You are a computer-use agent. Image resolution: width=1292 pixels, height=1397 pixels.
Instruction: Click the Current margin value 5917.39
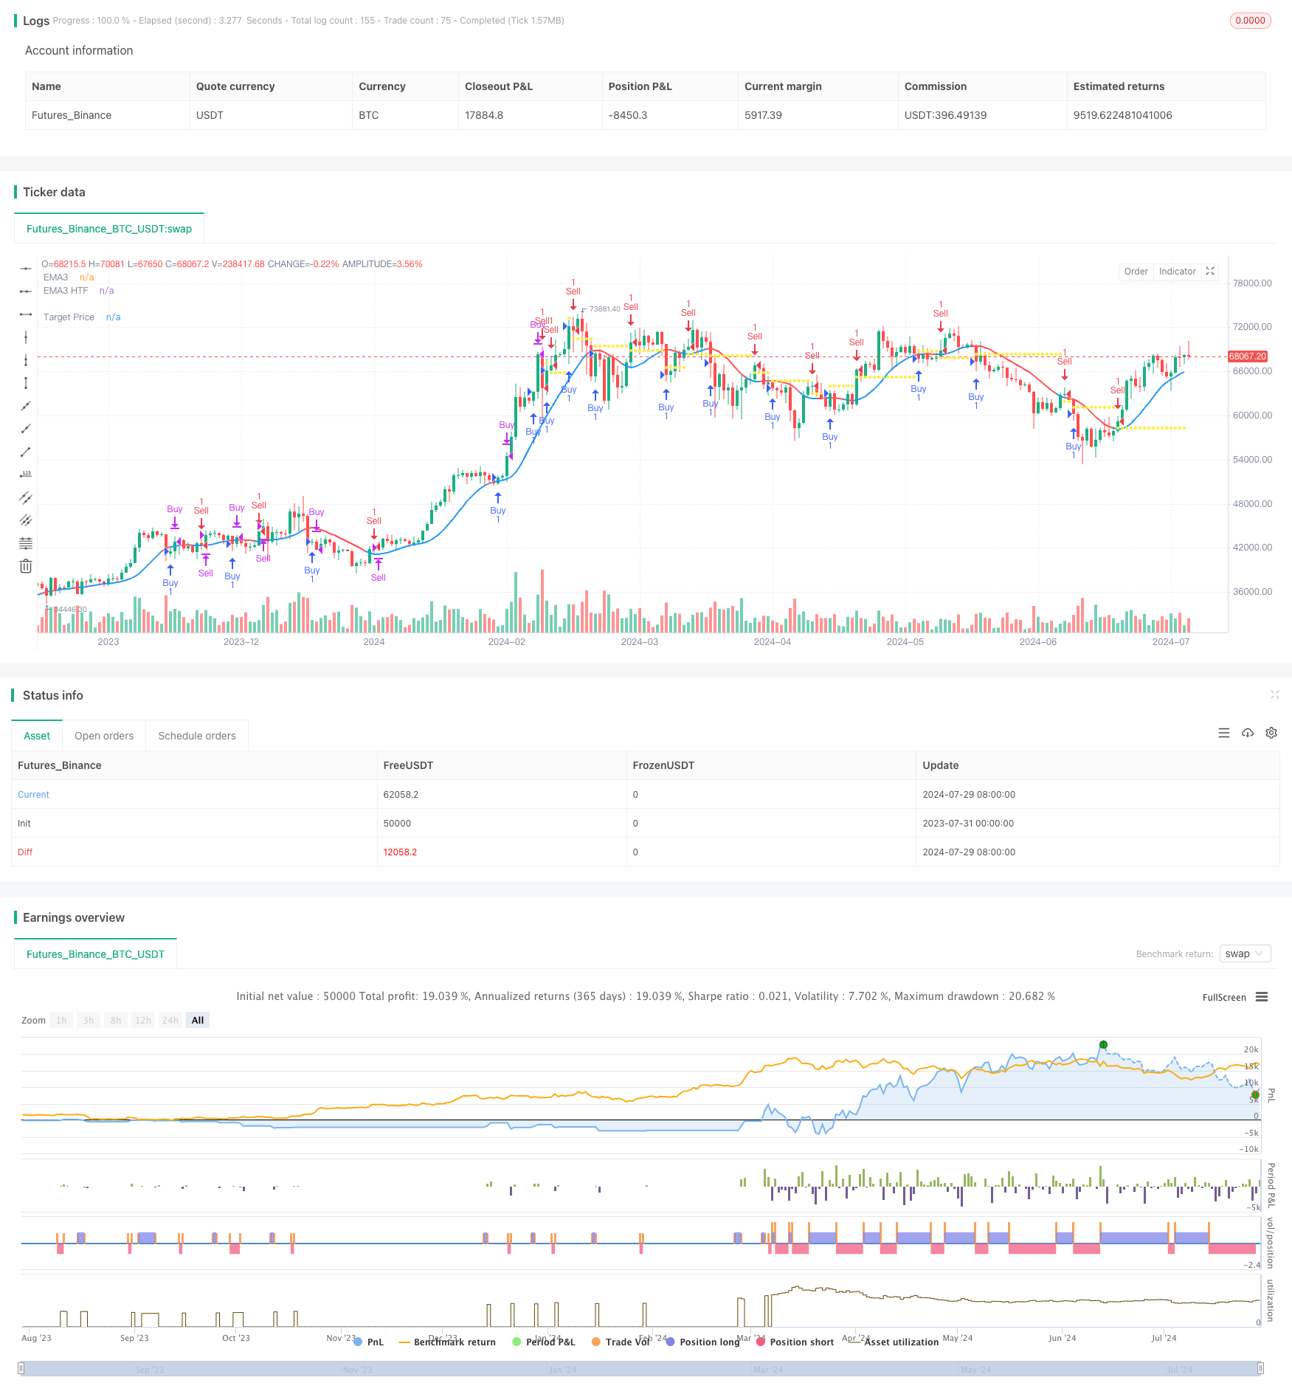(x=763, y=115)
